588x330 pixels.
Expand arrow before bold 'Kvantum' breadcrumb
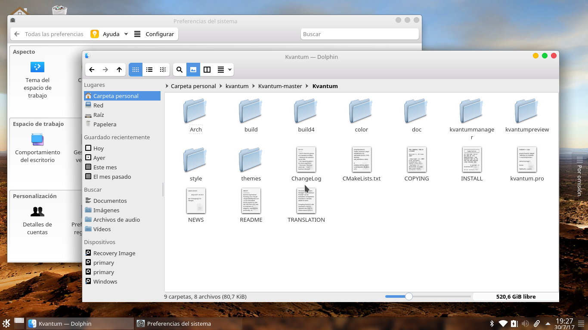307,86
